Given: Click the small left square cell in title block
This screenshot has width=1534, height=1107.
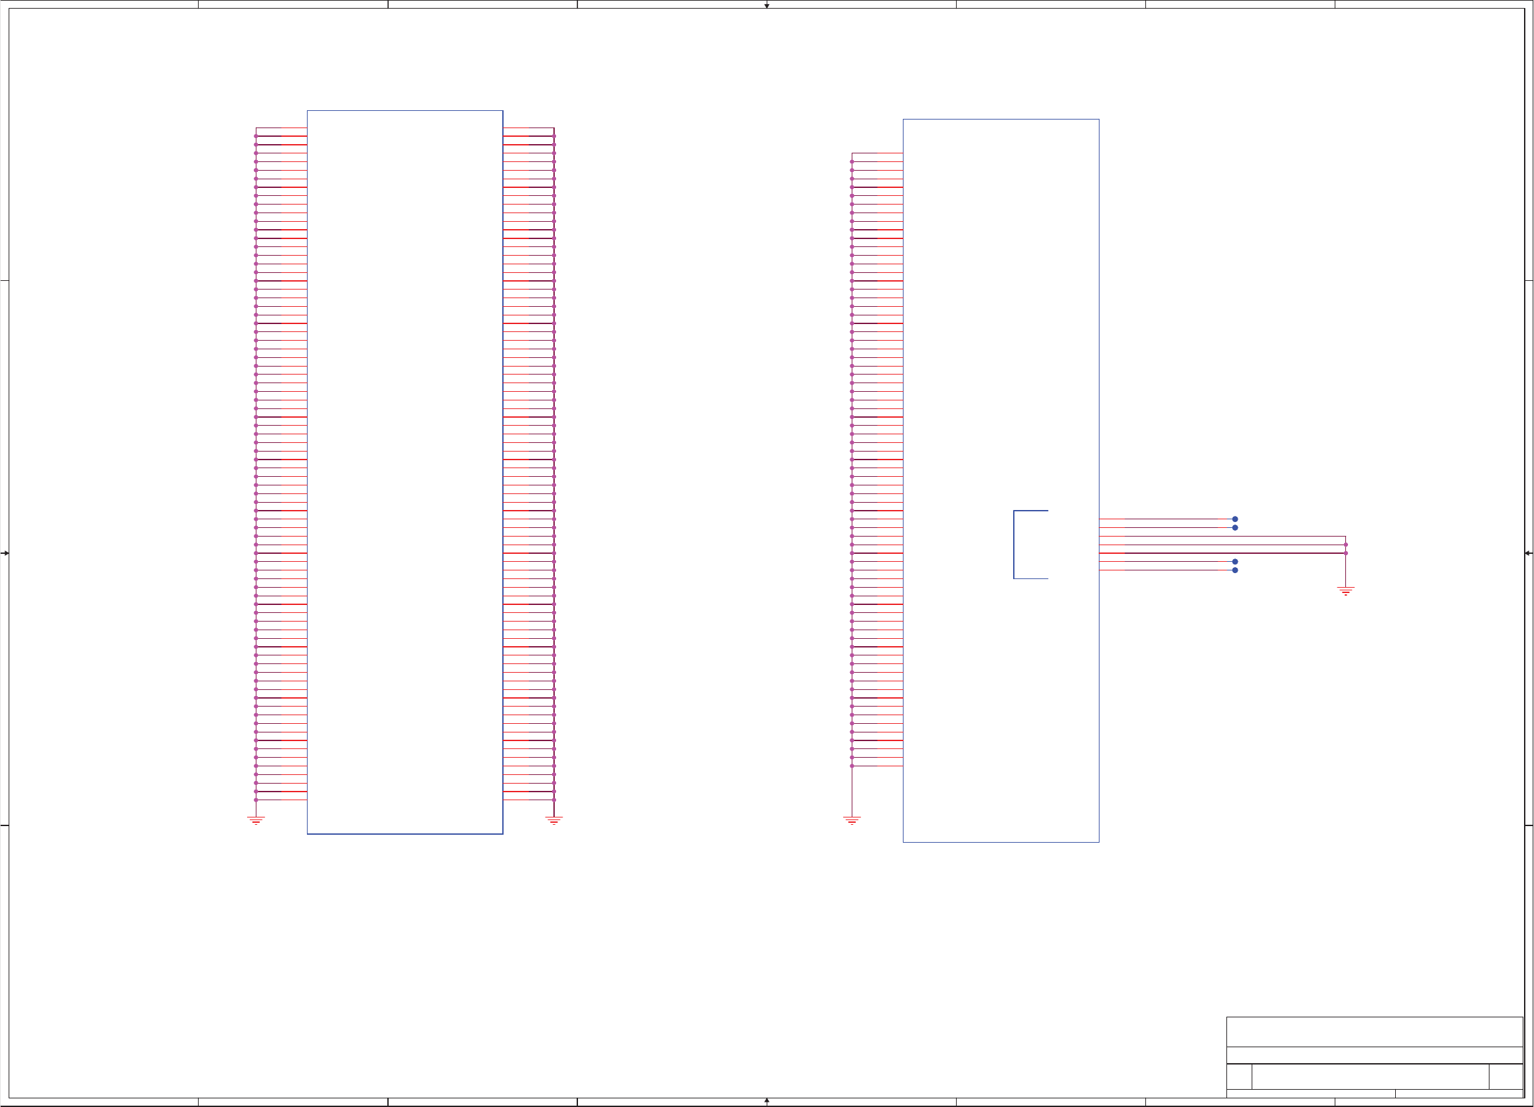Looking at the screenshot, I should tap(1239, 1076).
